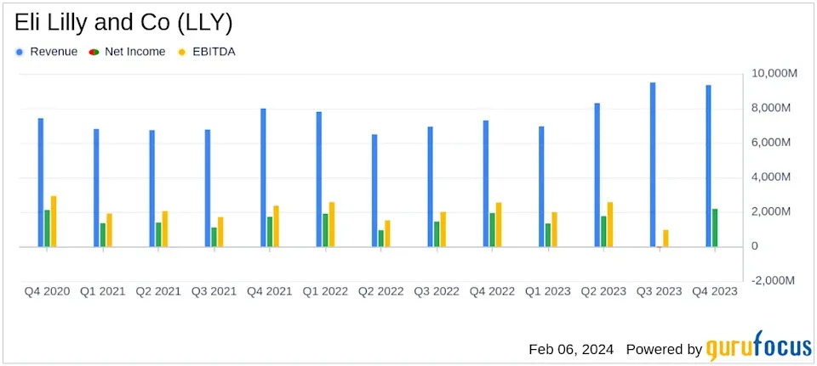Click the blue Revenue bar for Q3 2021
This screenshot has width=817, height=366.
point(208,189)
